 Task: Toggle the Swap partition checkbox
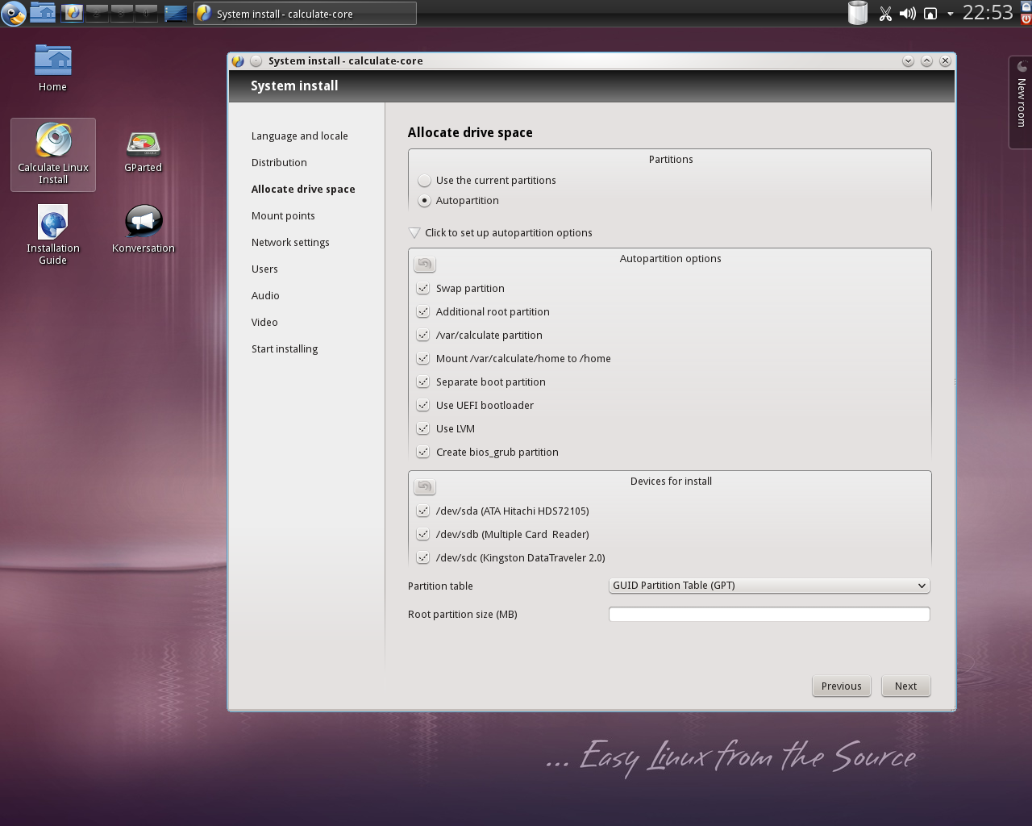click(x=422, y=289)
